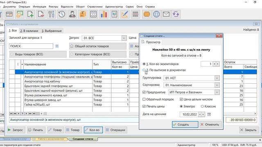The width and height of the screenshot is (262, 147).
Task: Decrease the Дата на ценнике date stepper
Action: click(x=200, y=114)
